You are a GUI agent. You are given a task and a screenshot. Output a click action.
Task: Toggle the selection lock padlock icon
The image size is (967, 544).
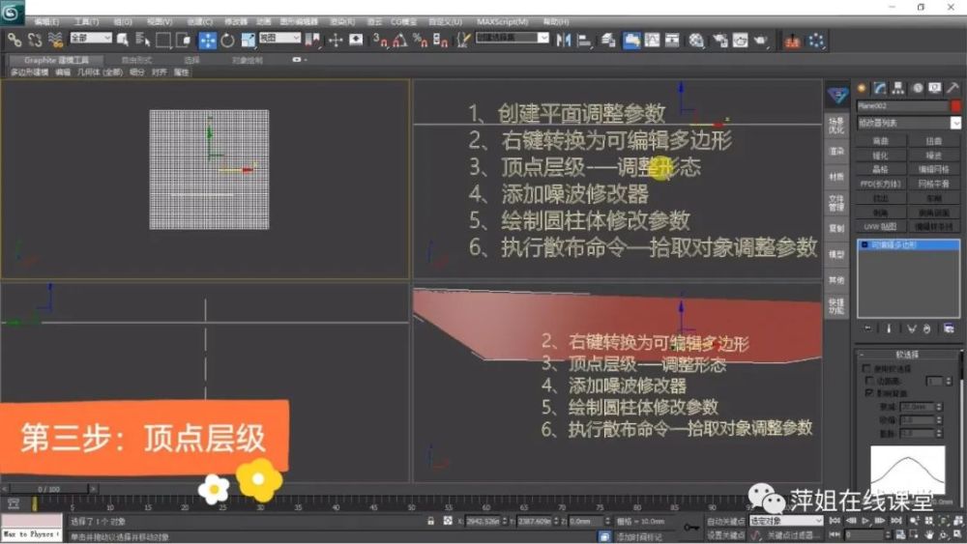pyautogui.click(x=430, y=521)
